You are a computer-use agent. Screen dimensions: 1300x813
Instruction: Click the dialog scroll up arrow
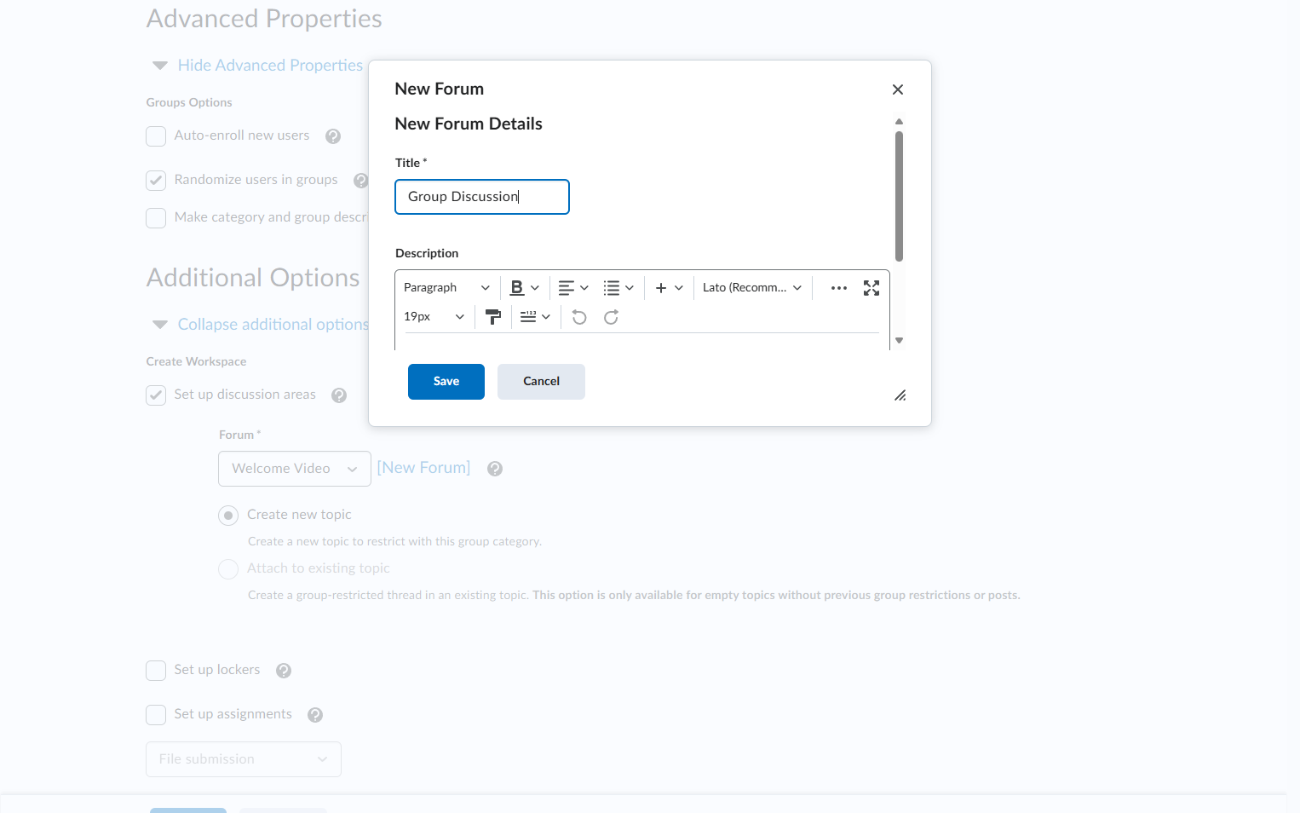point(899,121)
